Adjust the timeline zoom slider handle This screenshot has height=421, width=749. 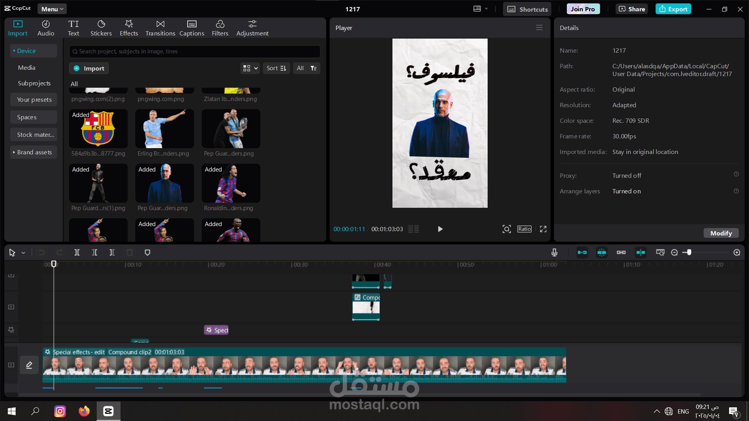tap(689, 253)
